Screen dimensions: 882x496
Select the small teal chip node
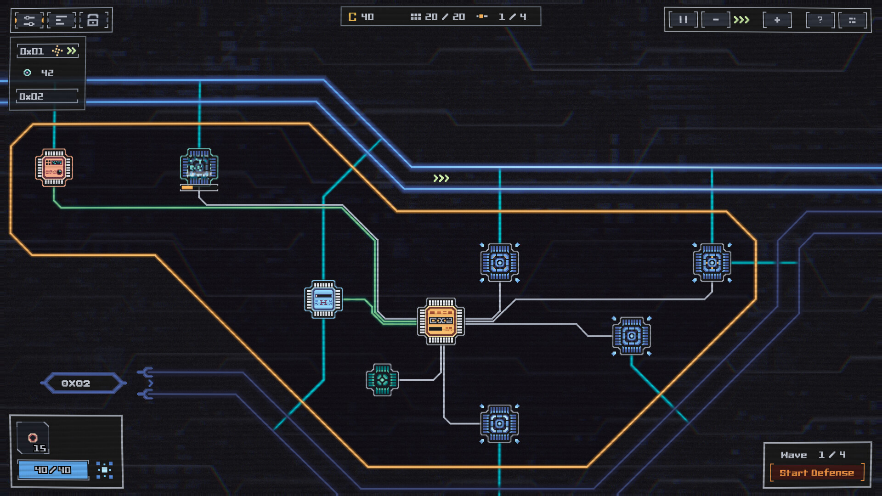382,380
